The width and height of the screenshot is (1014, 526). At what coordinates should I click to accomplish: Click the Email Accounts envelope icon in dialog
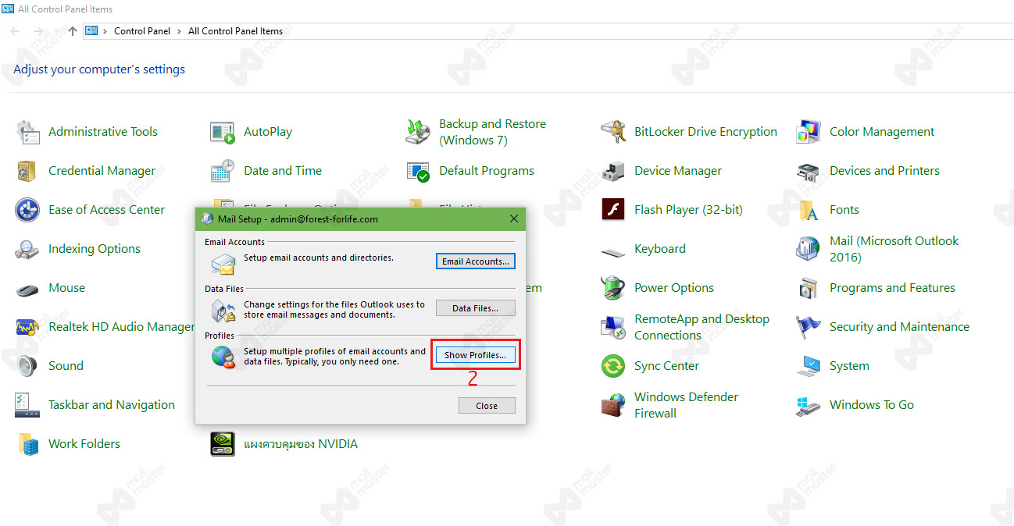click(223, 264)
